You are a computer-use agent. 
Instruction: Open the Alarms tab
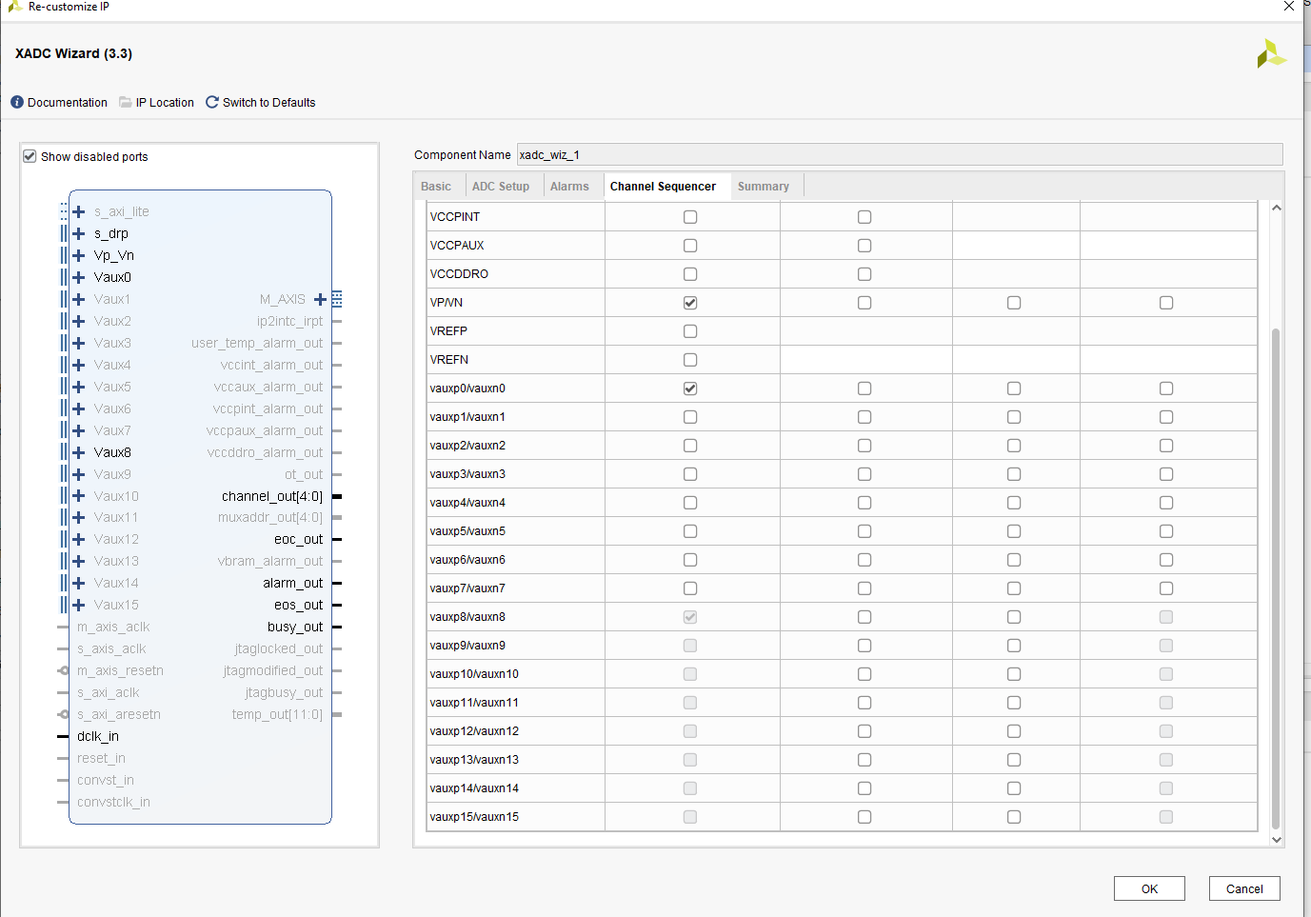point(569,187)
